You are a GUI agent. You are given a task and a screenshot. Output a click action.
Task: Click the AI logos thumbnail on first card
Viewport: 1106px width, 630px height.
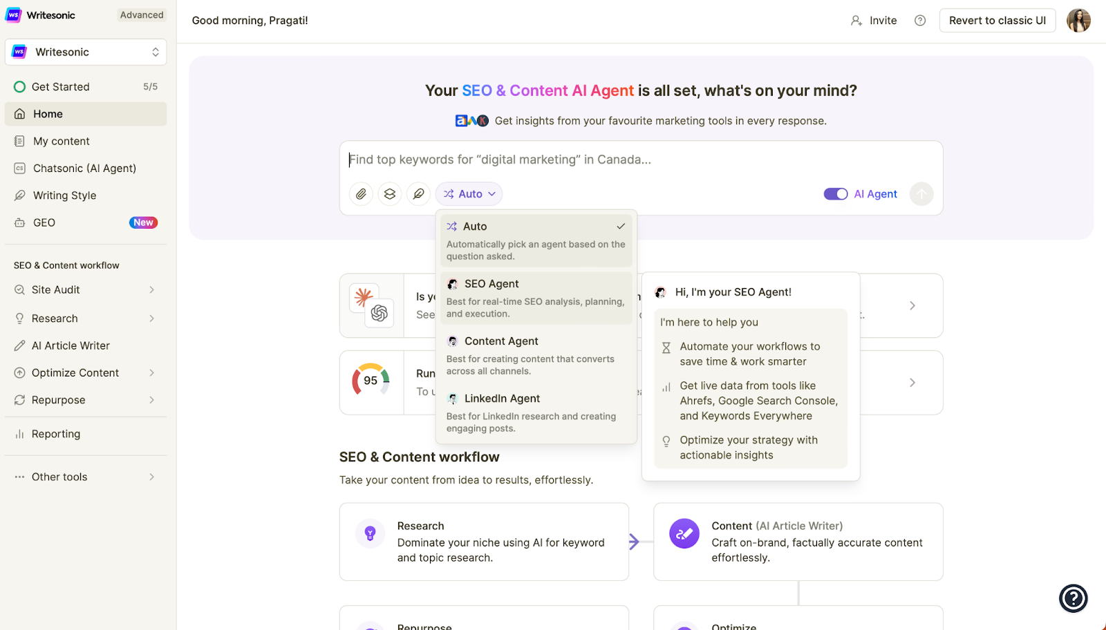(x=372, y=305)
